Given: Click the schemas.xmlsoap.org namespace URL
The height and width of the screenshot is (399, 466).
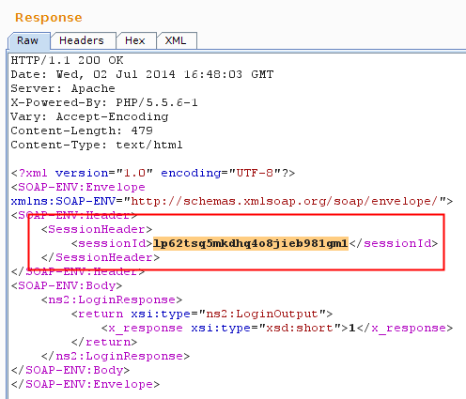Looking at the screenshot, I should point(285,201).
